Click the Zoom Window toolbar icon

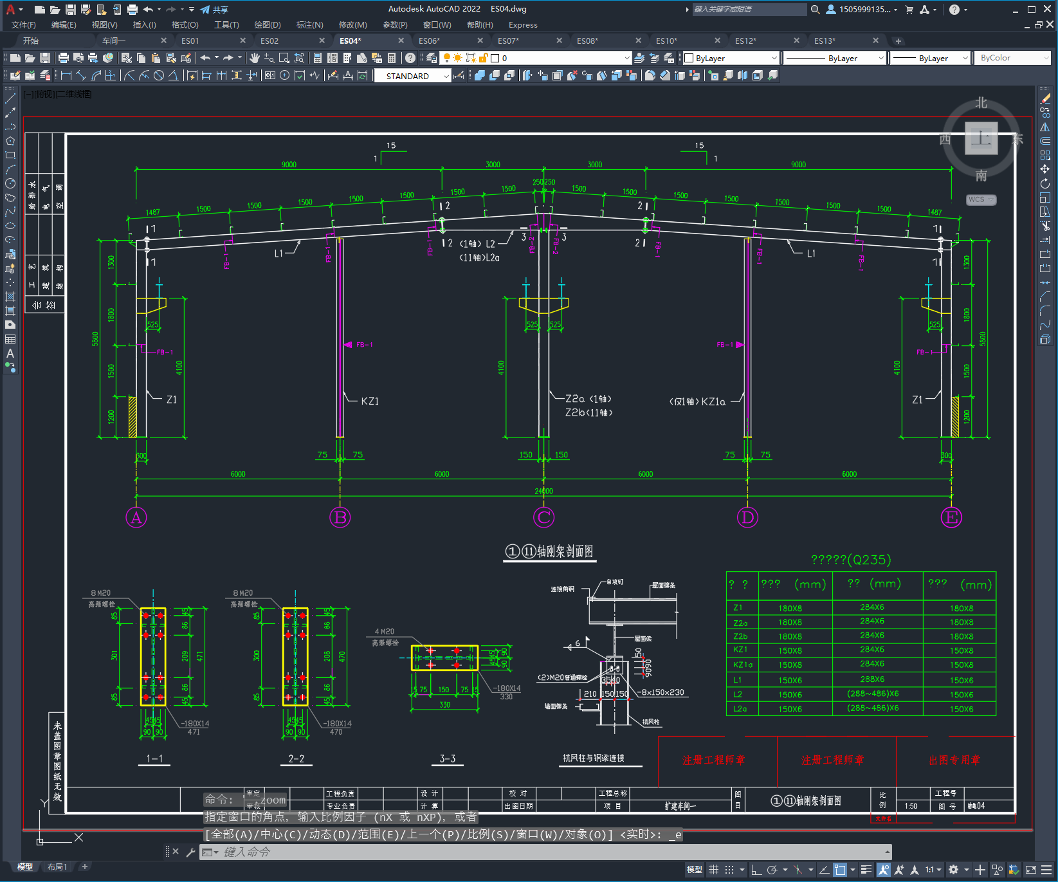coord(284,58)
